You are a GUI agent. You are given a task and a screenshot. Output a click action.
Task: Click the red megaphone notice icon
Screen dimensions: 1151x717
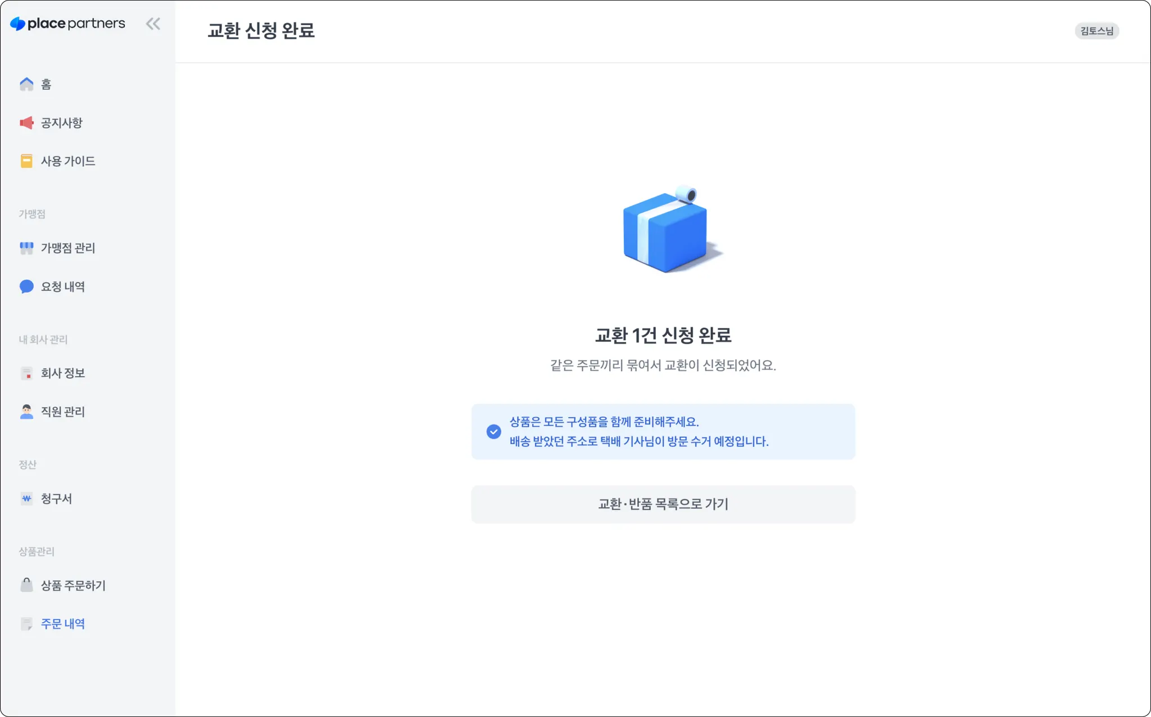(26, 123)
